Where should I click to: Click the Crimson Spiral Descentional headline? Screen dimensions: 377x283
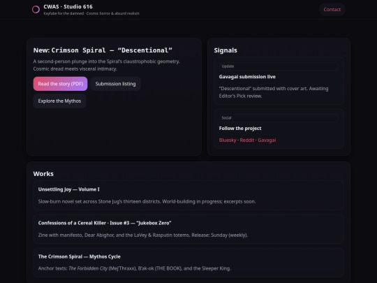click(x=103, y=50)
